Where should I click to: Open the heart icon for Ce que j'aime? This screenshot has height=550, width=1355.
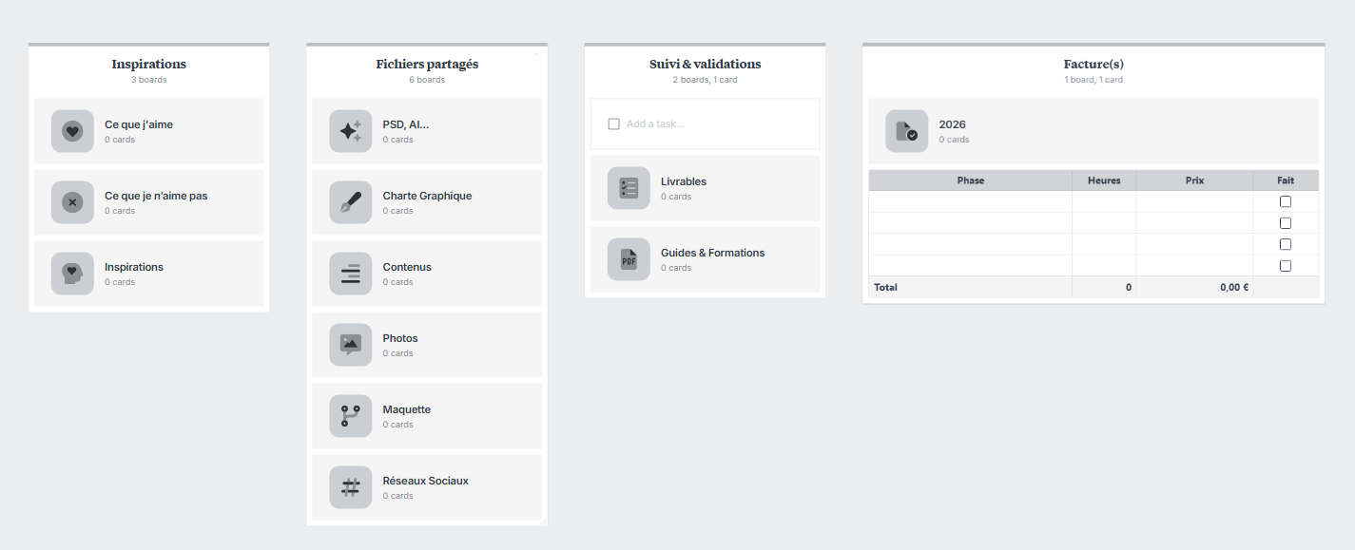pyautogui.click(x=72, y=131)
